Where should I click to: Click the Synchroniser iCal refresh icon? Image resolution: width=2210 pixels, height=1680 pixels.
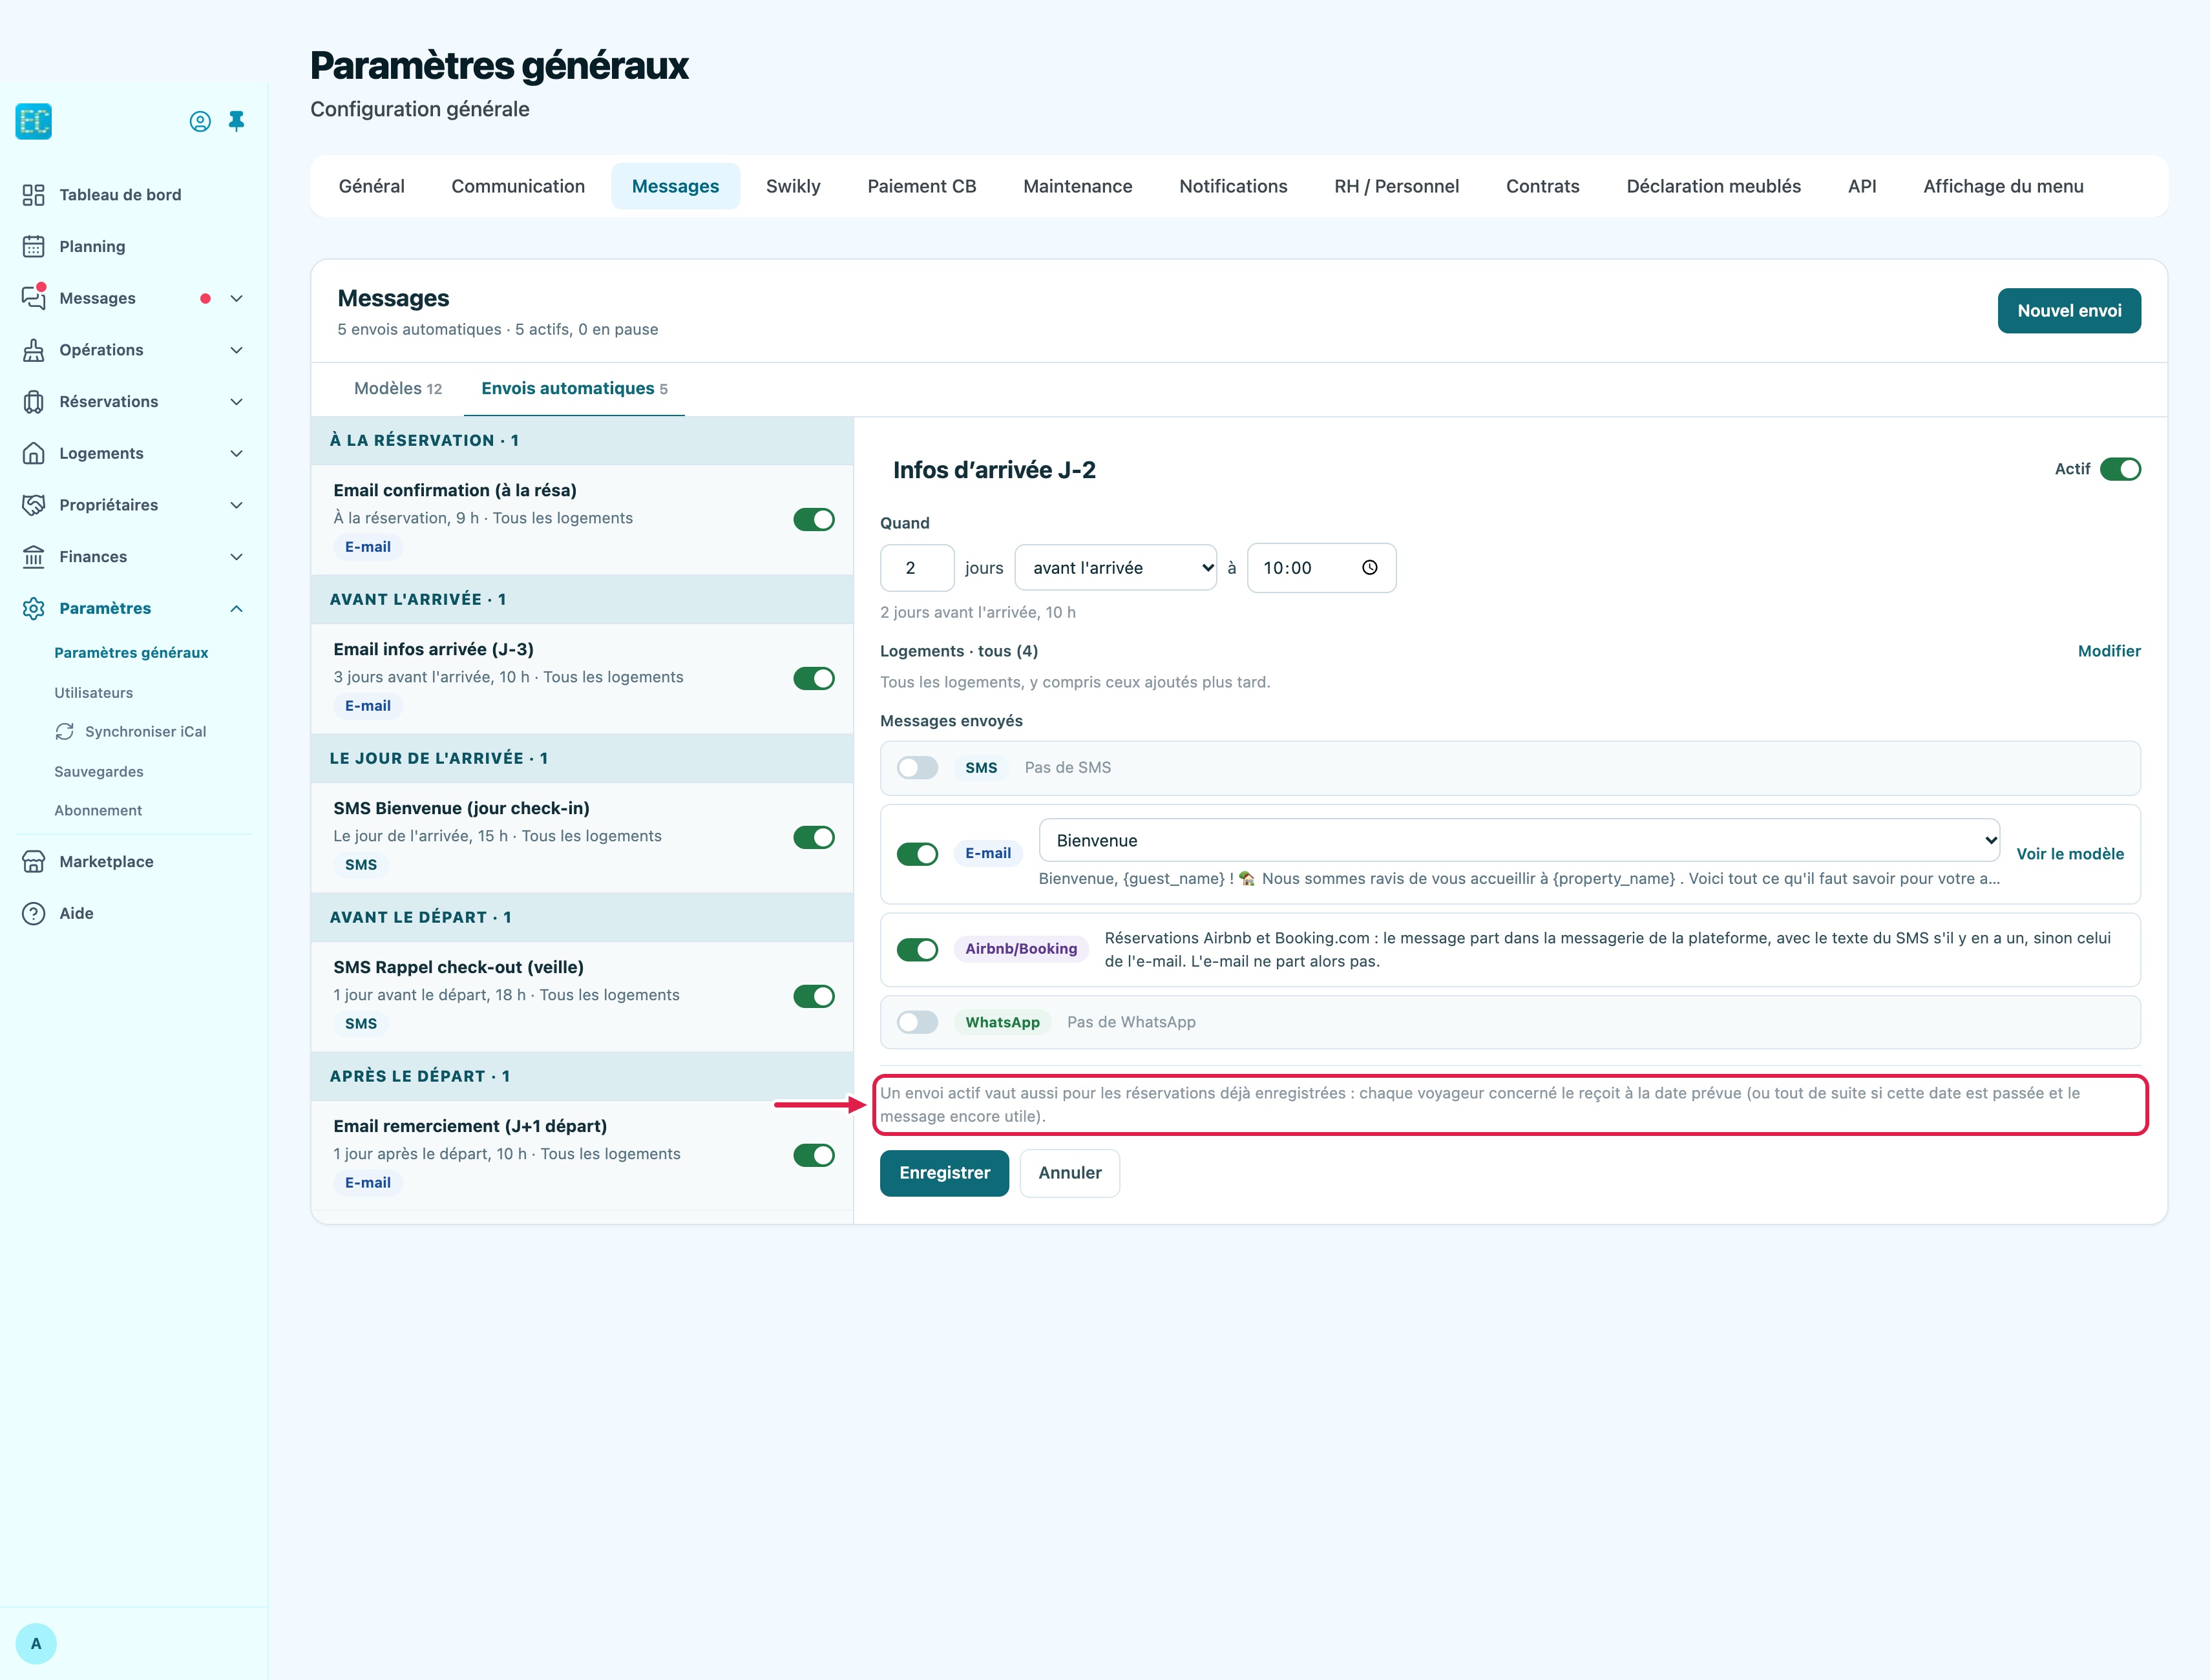65,731
